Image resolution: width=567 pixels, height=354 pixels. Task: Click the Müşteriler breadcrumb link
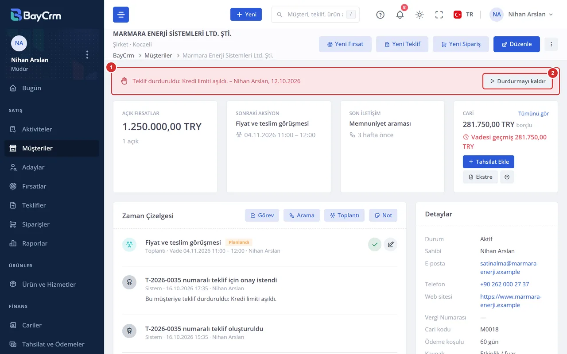(159, 55)
